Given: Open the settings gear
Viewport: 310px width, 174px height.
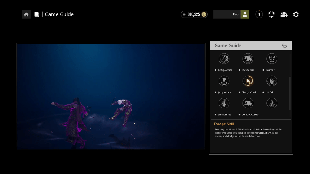Looking at the screenshot, I should (x=296, y=14).
